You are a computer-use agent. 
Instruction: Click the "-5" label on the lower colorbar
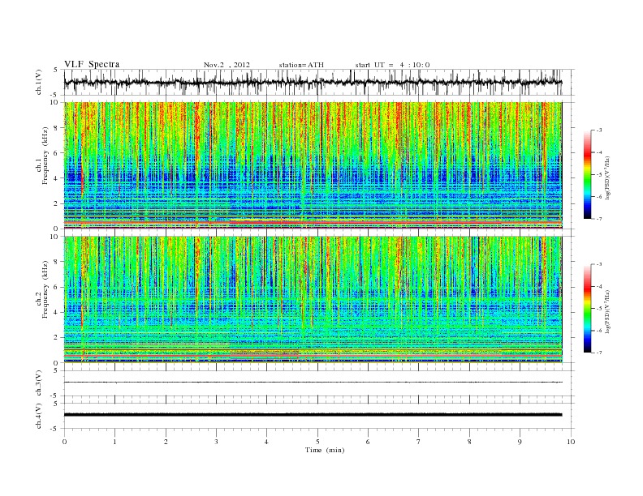tap(599, 309)
